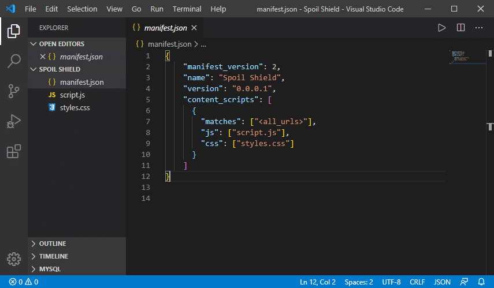This screenshot has height=288, width=494.
Task: Click the EXPLORER panel header title
Action: pos(54,28)
